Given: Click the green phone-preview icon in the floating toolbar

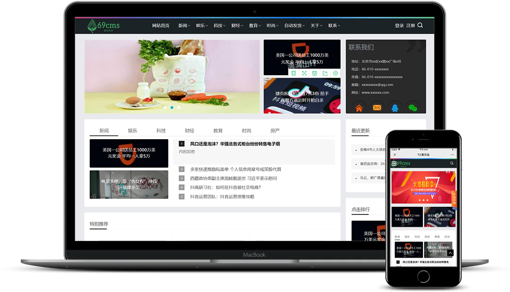Looking at the screenshot, I should 294,73.
